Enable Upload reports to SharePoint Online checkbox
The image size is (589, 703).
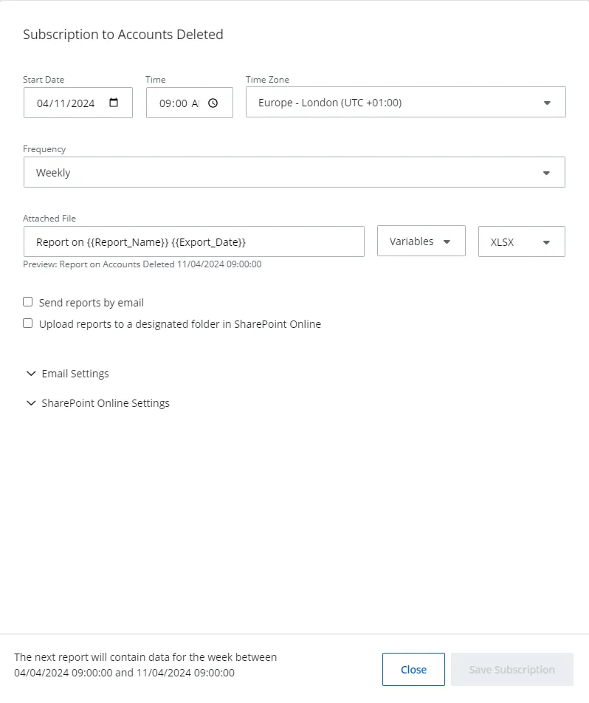[x=28, y=323]
